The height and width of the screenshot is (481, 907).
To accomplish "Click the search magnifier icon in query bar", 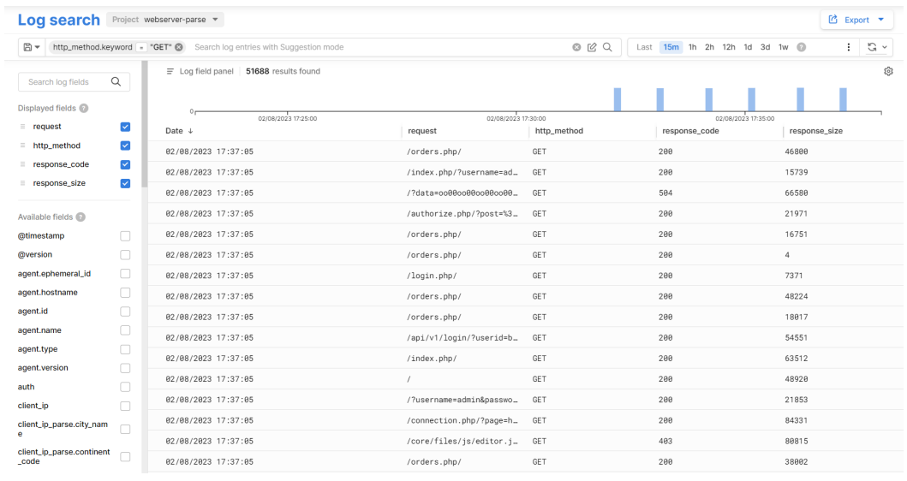I will pyautogui.click(x=606, y=47).
